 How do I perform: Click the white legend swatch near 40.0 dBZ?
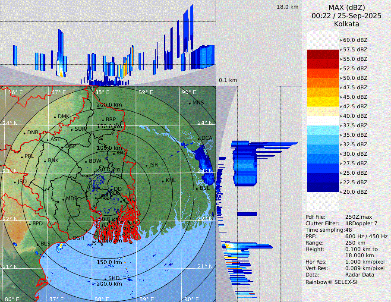click(323, 120)
